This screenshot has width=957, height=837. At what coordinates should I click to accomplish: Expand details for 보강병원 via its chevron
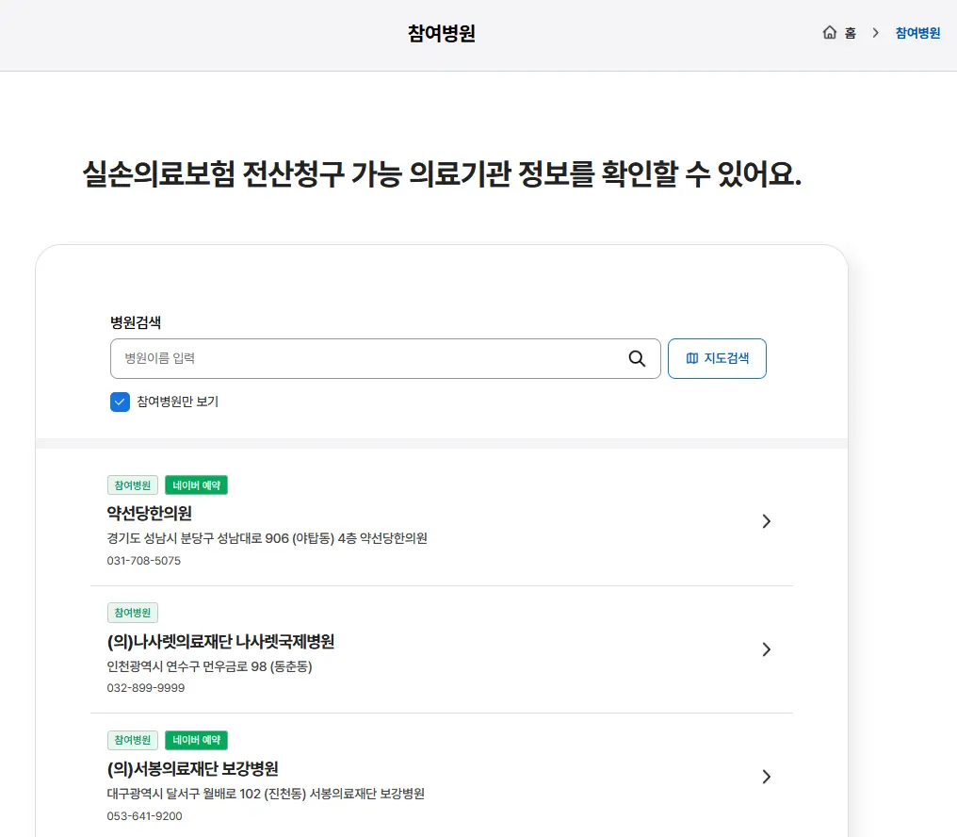(766, 776)
